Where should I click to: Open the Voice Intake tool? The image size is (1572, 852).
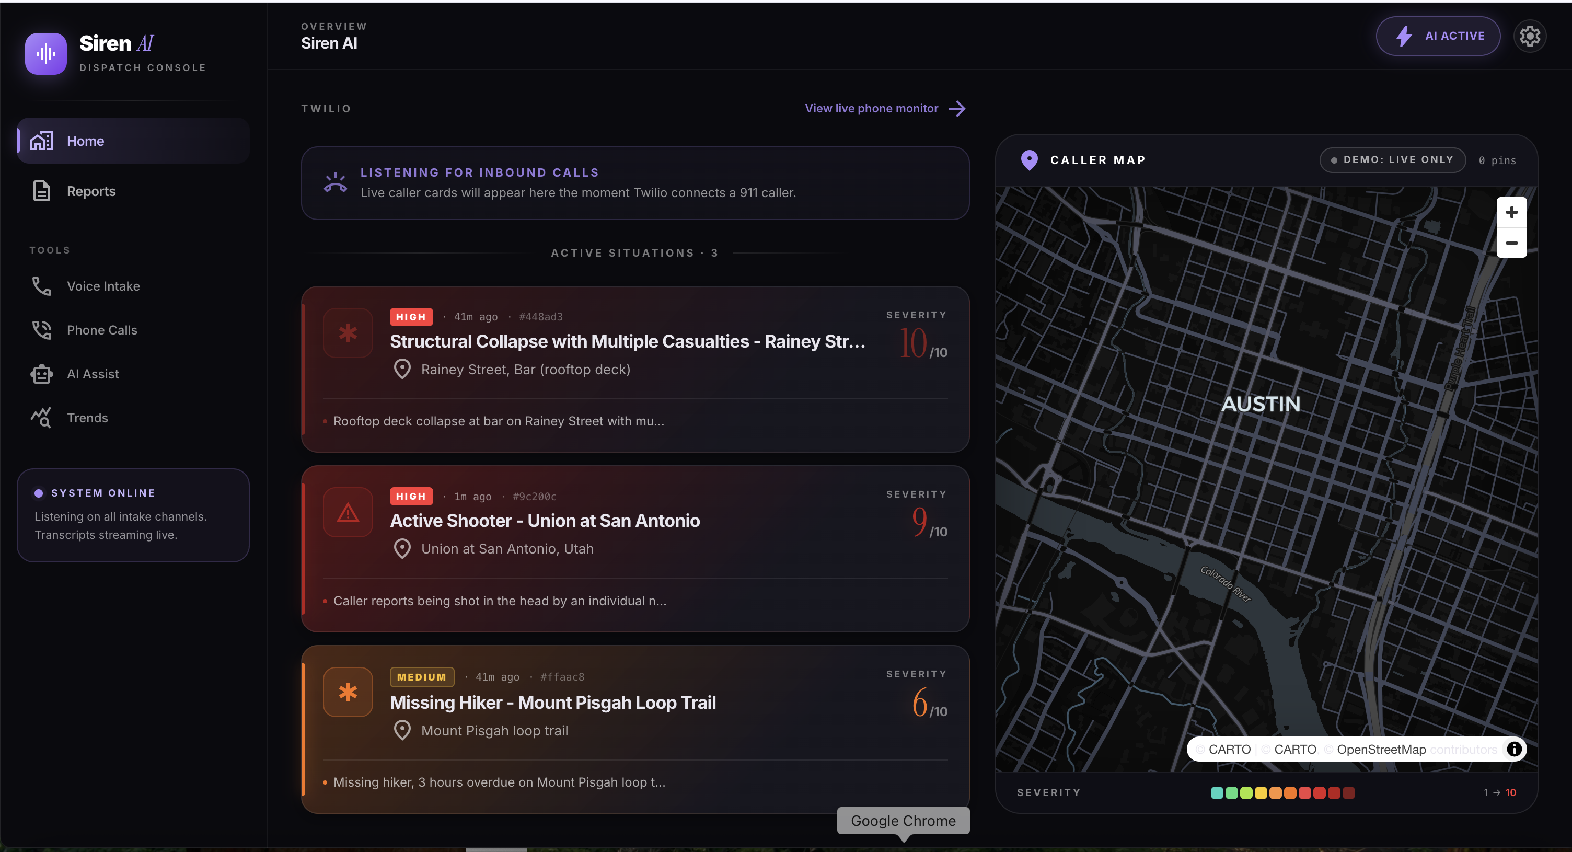tap(103, 286)
